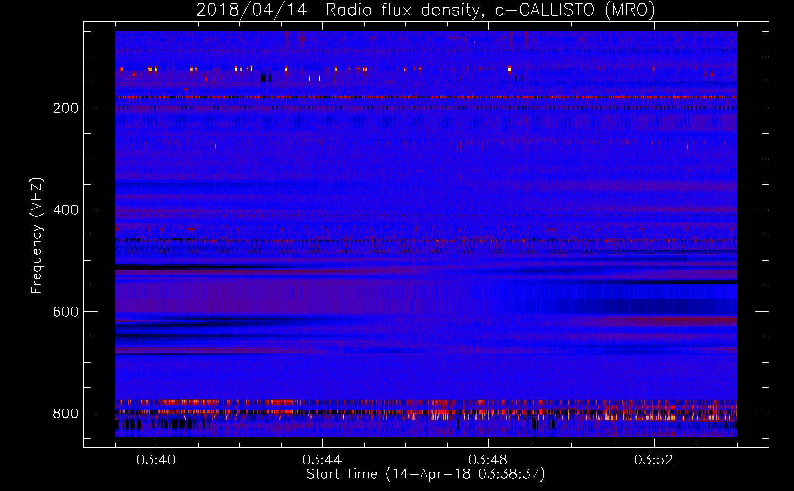Viewport: 794px width, 491px height.
Task: Click the 'Start Time (14-Apr-18 03:38:37)' label
Action: click(425, 475)
